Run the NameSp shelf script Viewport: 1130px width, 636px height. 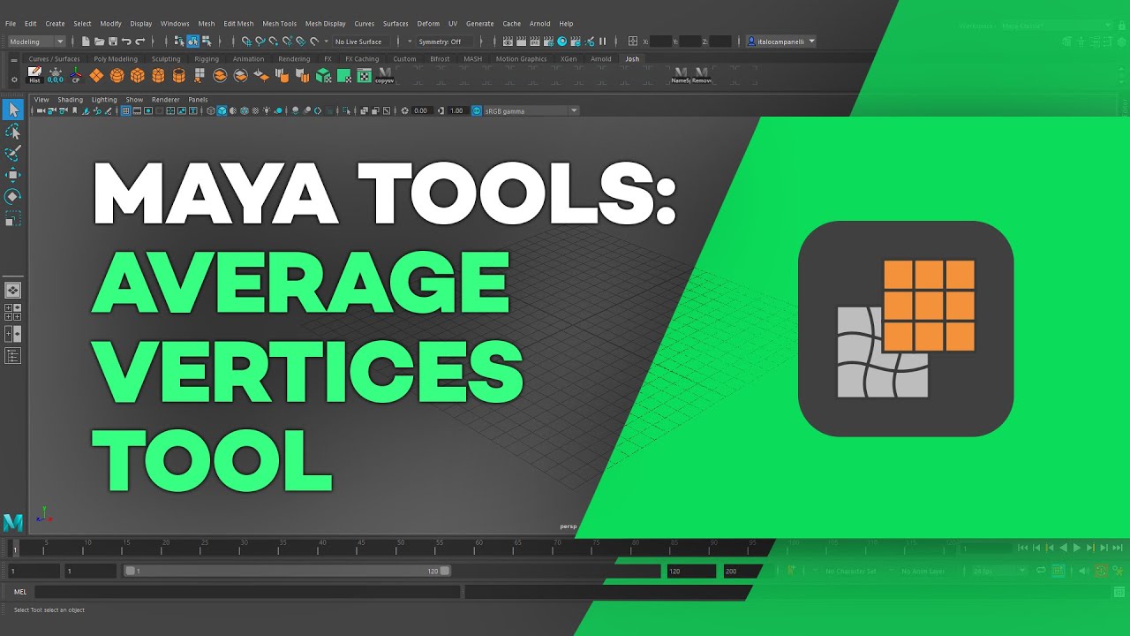coord(681,75)
